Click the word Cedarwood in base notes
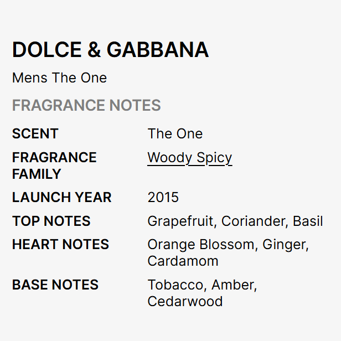This screenshot has width=341, height=341. coord(185,302)
